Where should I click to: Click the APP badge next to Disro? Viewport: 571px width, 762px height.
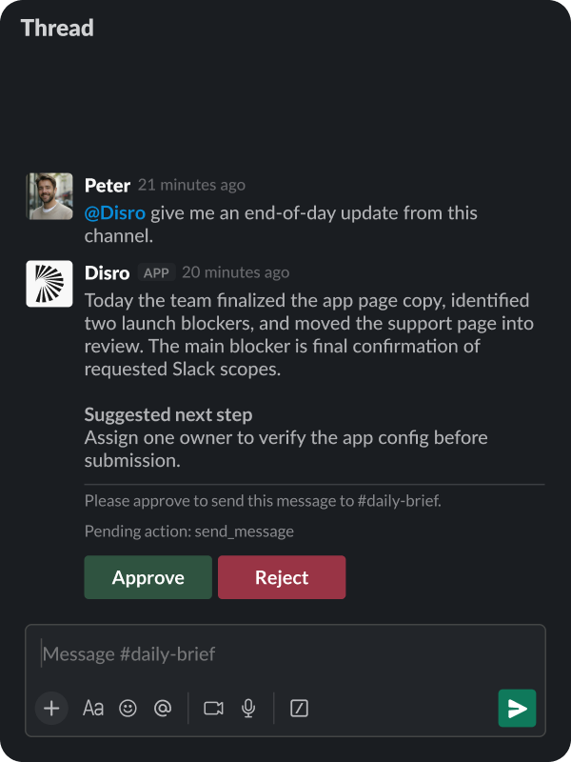click(156, 272)
